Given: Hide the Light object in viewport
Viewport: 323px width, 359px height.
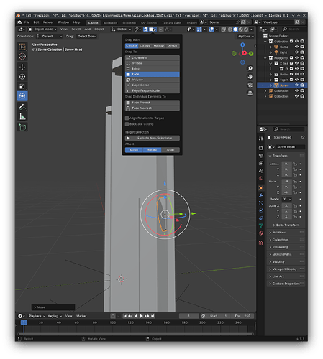Looking at the screenshot, I should (x=296, y=52).
